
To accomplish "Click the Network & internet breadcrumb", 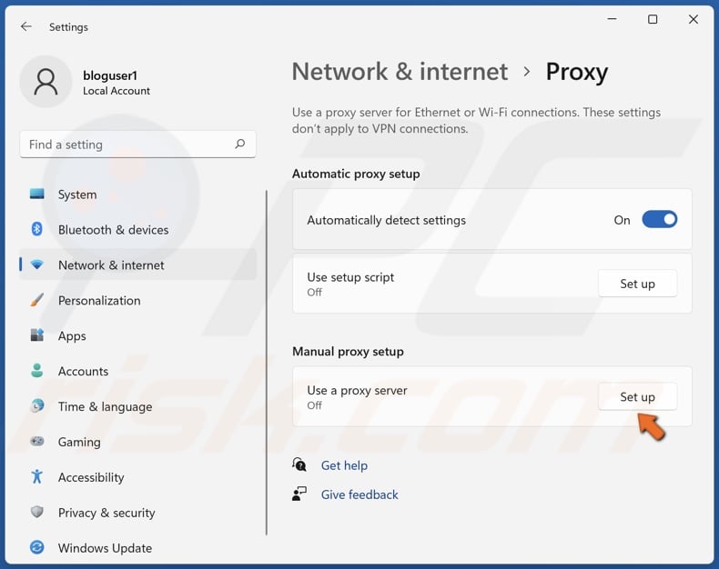I will 400,72.
